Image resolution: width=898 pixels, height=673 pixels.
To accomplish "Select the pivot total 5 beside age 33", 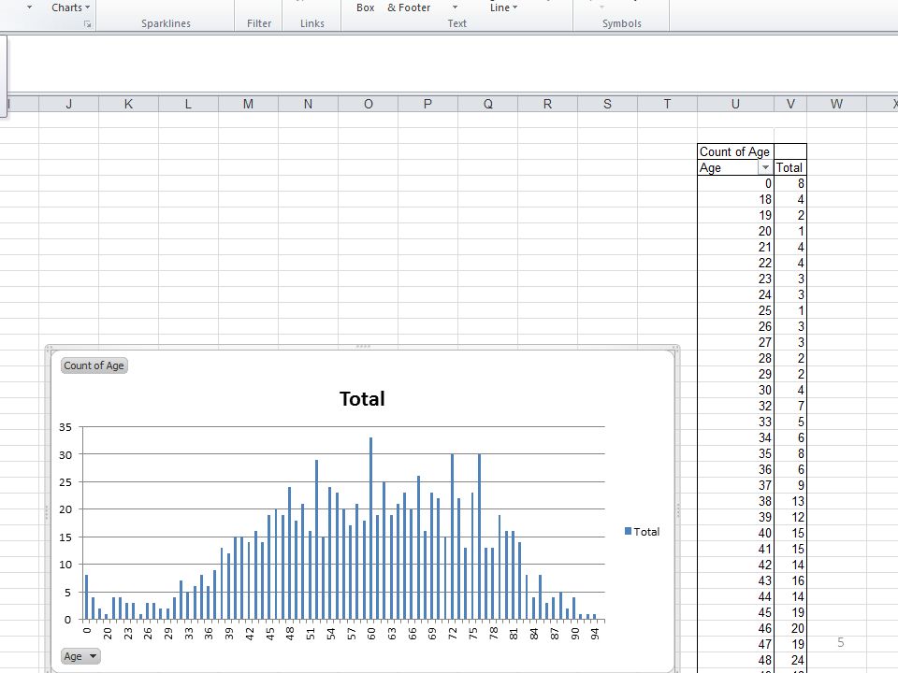I will (790, 422).
